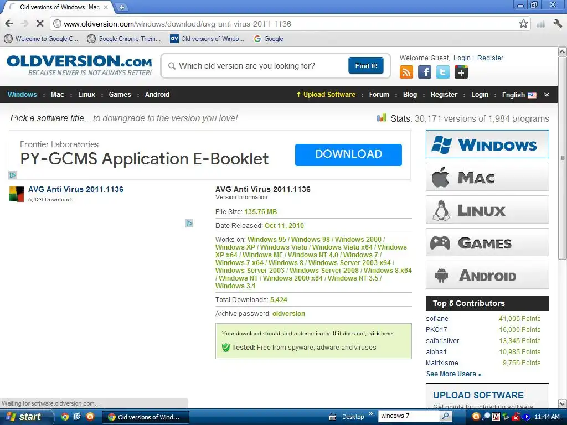Open contributor PKO17's profile

click(436, 330)
